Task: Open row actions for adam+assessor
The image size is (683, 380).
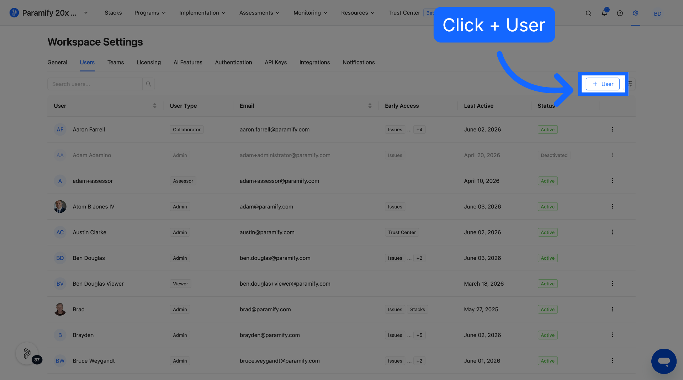Action: [x=612, y=181]
